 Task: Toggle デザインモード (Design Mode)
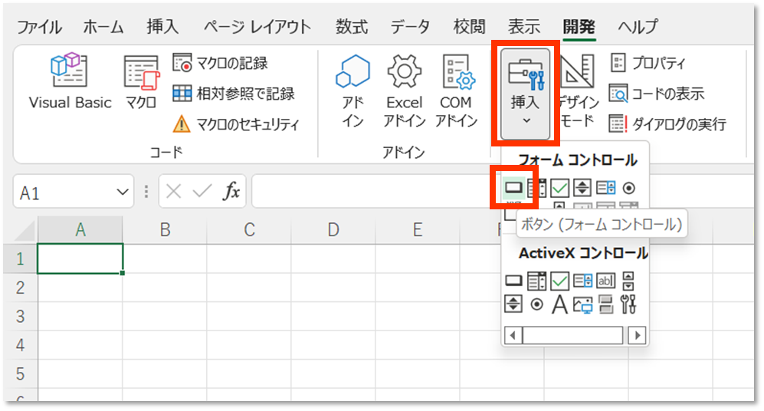coord(577,90)
